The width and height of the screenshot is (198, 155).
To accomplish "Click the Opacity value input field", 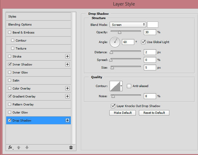I will [150, 32].
